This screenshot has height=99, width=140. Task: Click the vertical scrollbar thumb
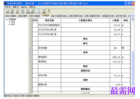(x=133, y=69)
